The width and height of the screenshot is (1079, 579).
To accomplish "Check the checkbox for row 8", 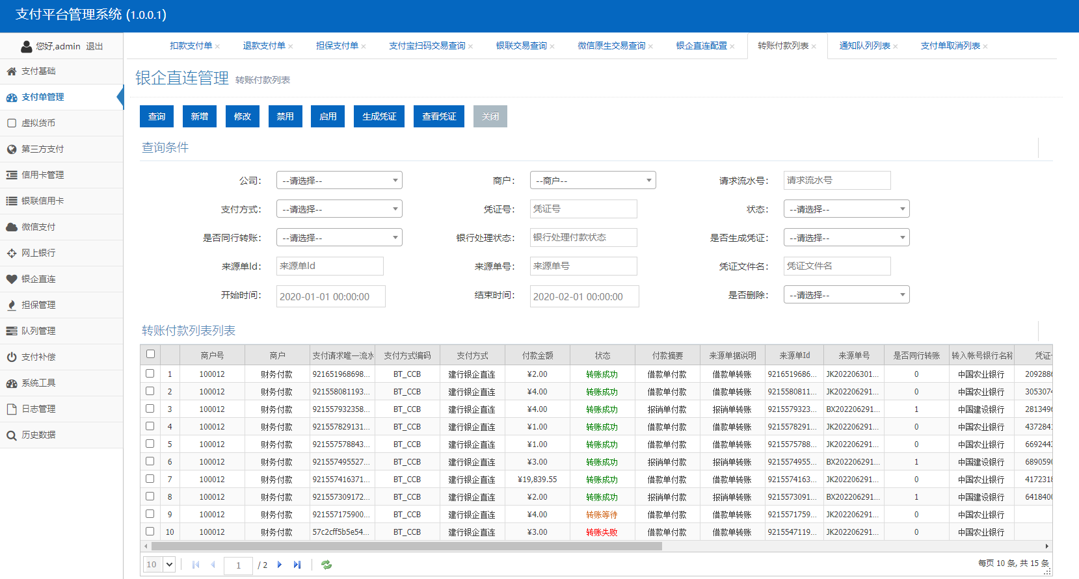I will pyautogui.click(x=150, y=496).
